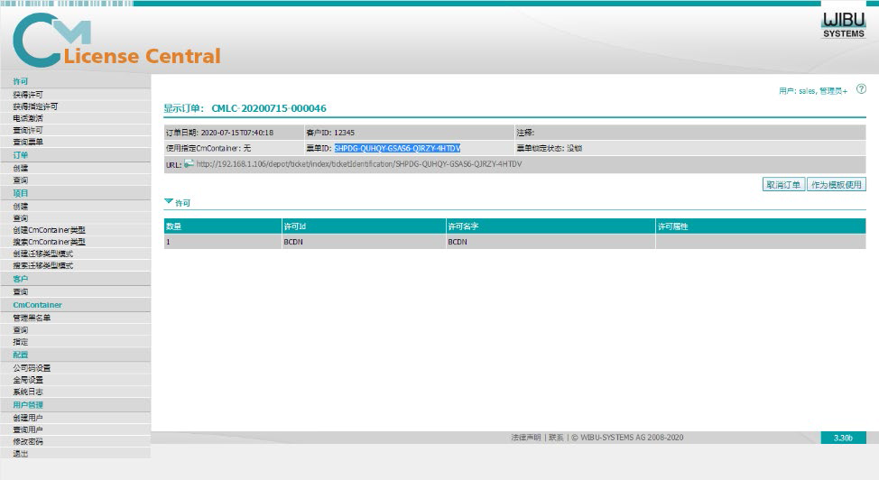Click the order date 2020-07-15T07:40:18

[237, 133]
